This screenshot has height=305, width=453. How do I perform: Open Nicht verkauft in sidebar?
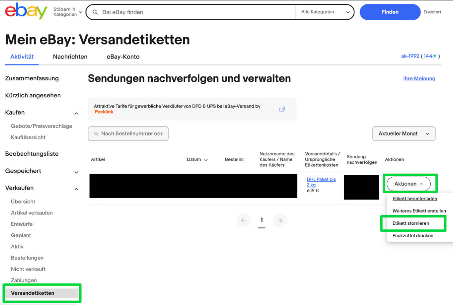28,269
